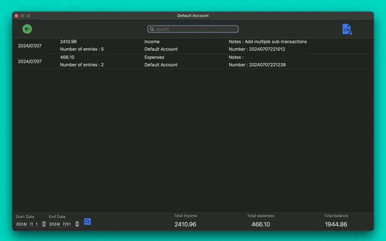This screenshot has width=386, height=241.
Task: Click 'Number of entries : 5'
Action: (x=82, y=49)
